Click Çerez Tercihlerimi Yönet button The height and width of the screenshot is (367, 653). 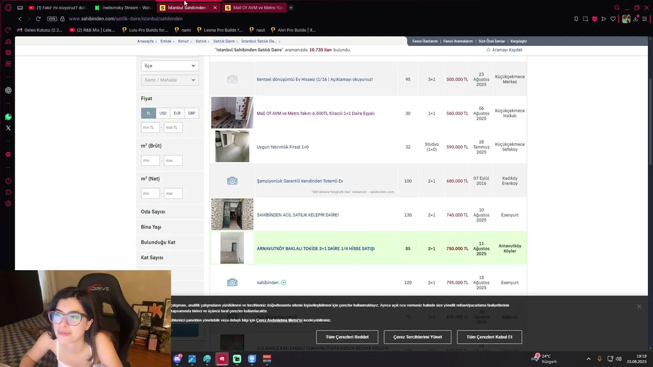point(417,337)
